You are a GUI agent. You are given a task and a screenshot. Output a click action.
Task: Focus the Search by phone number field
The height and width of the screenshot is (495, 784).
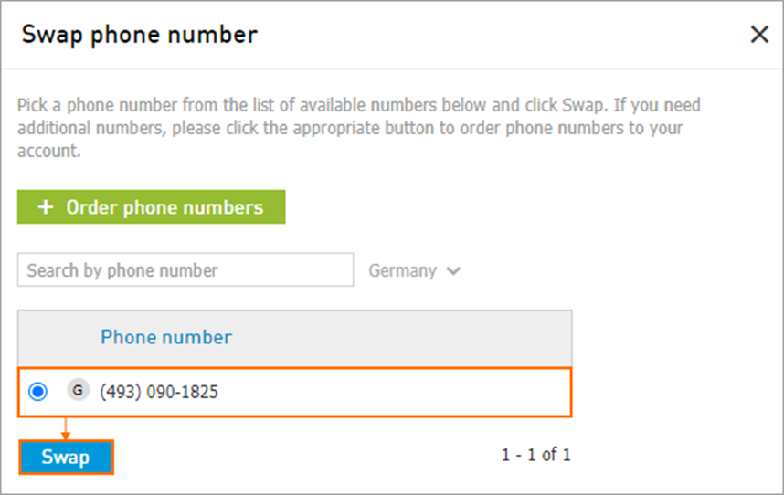coord(185,269)
